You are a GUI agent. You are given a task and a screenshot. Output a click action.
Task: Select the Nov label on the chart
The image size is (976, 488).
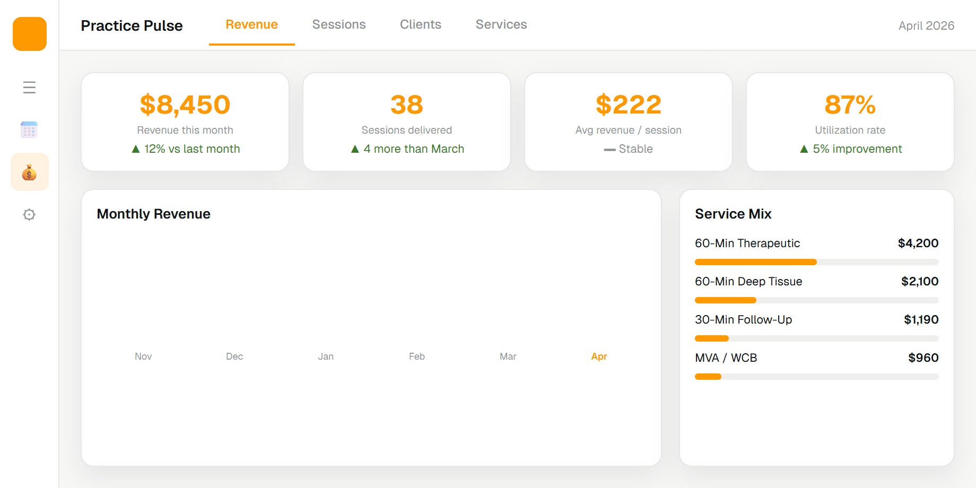(x=143, y=356)
